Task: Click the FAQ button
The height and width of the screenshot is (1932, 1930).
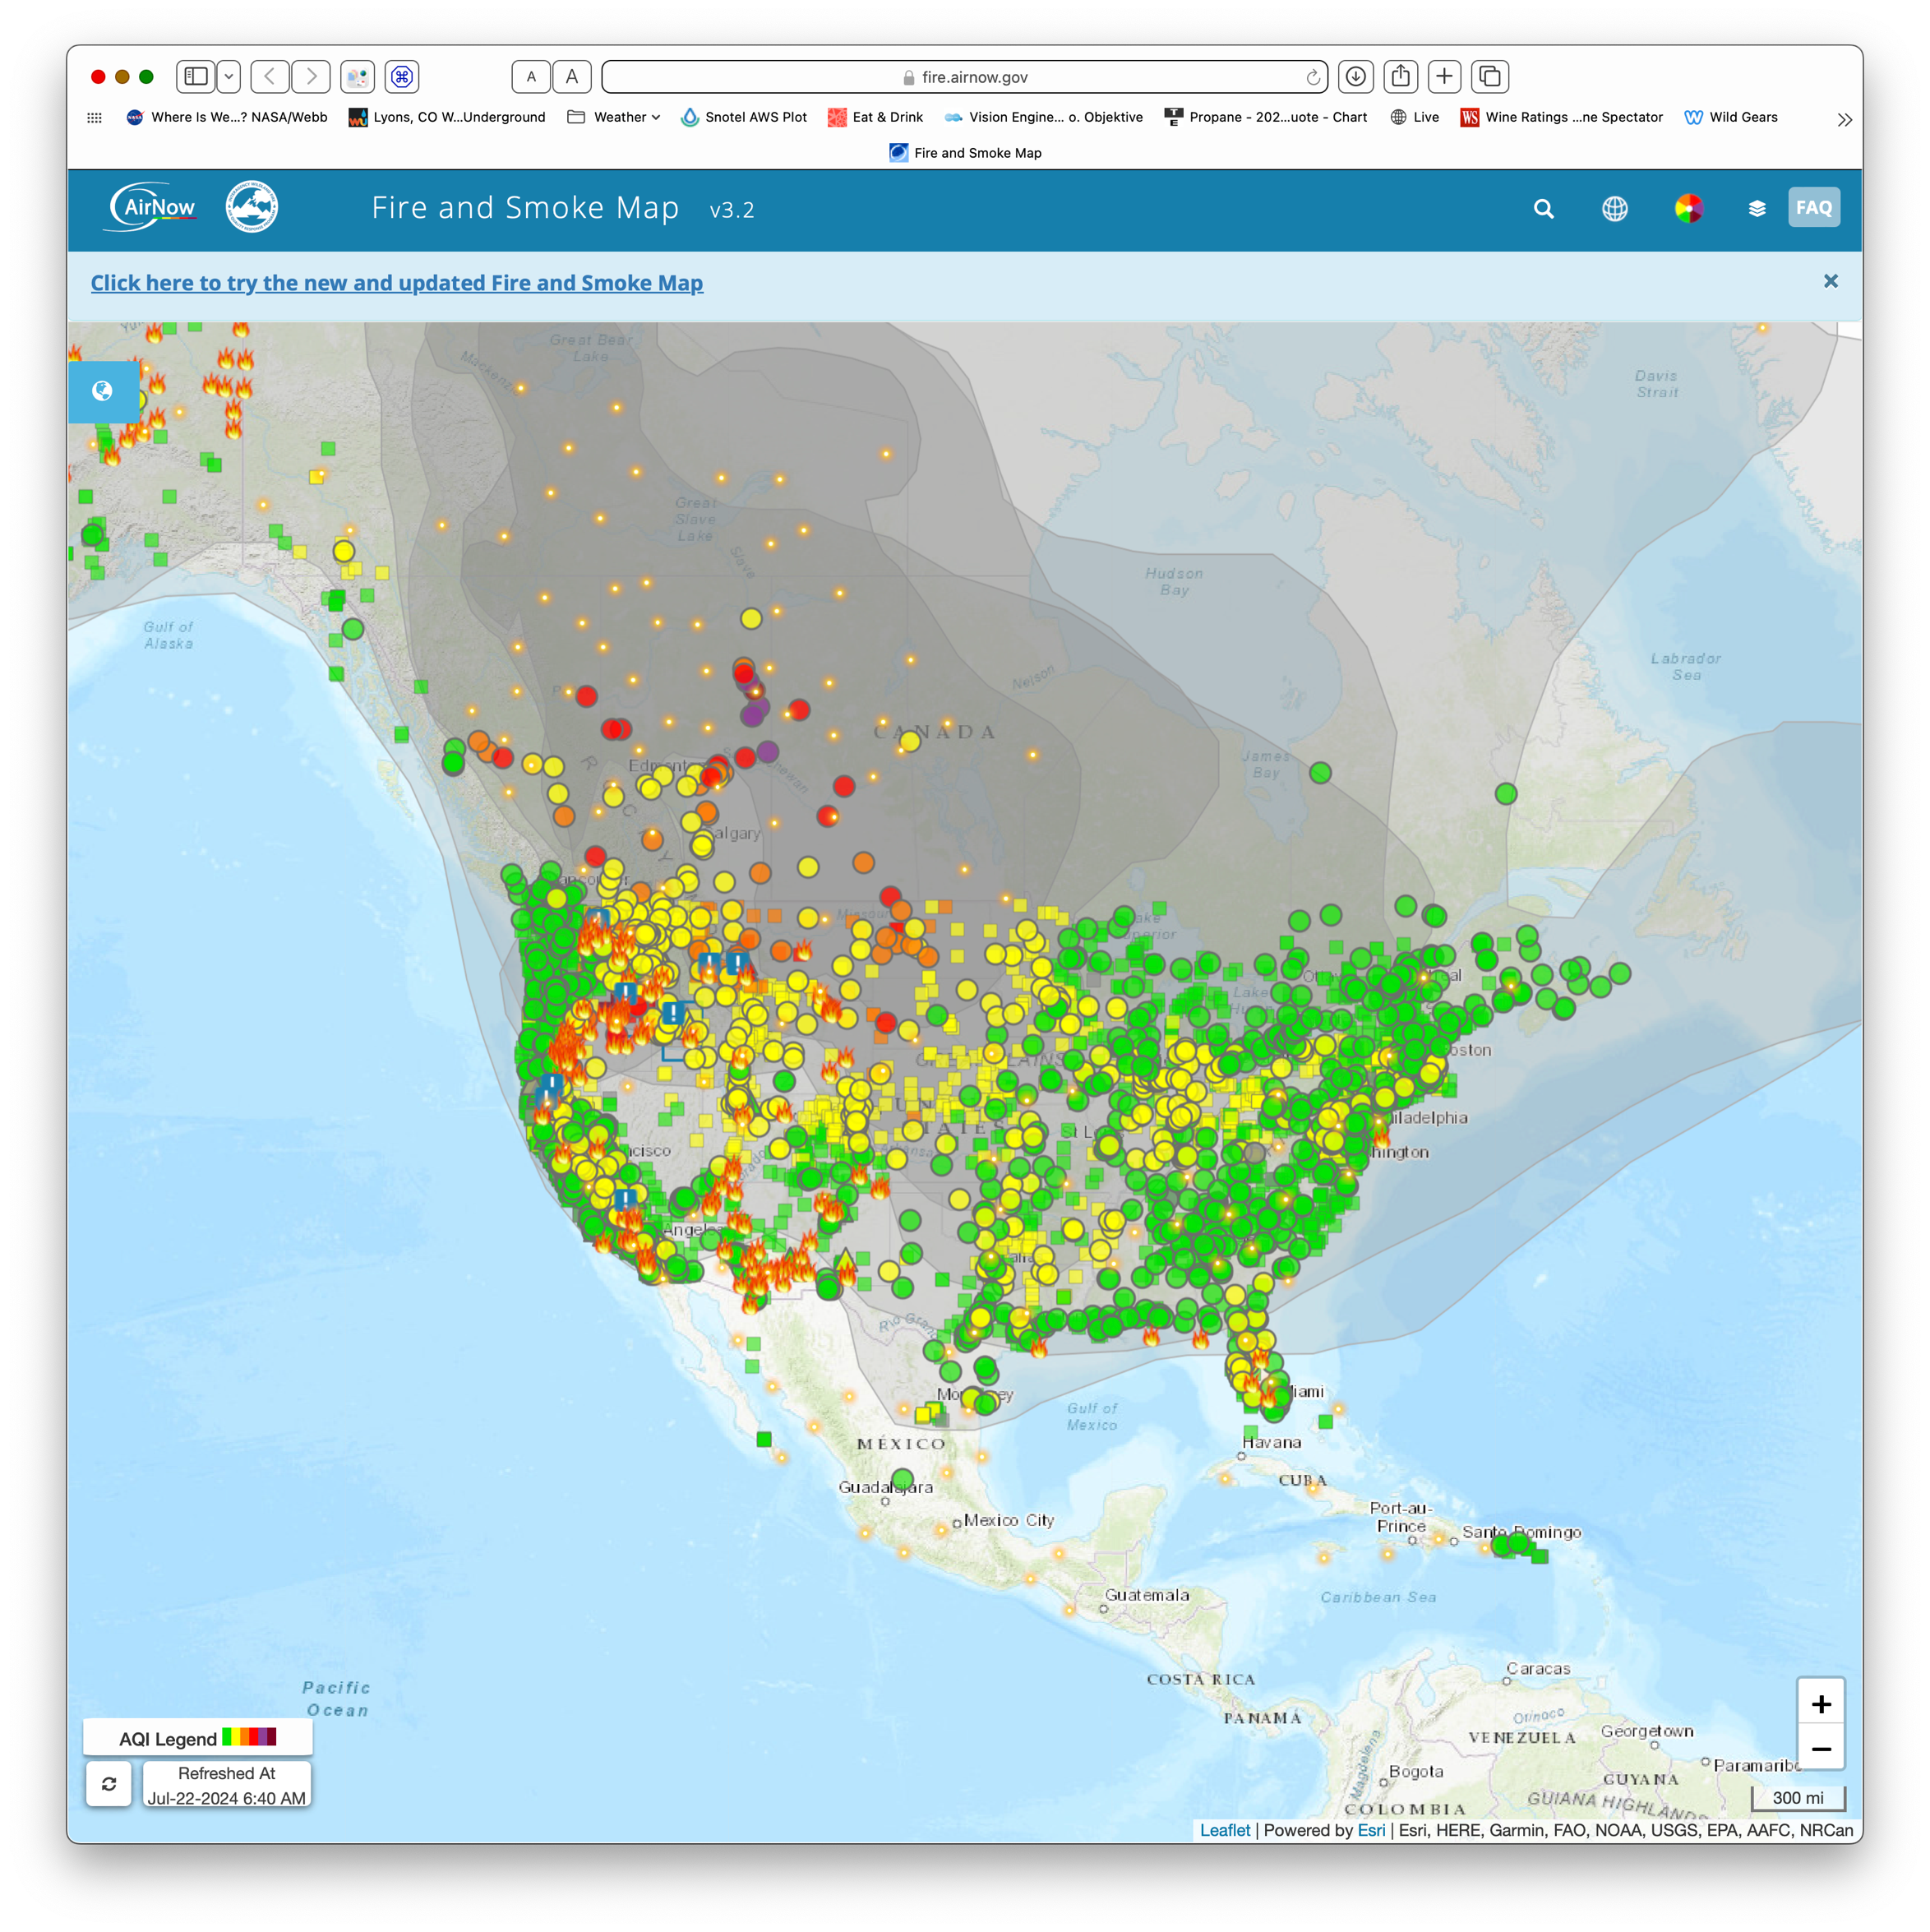Action: pos(1813,208)
